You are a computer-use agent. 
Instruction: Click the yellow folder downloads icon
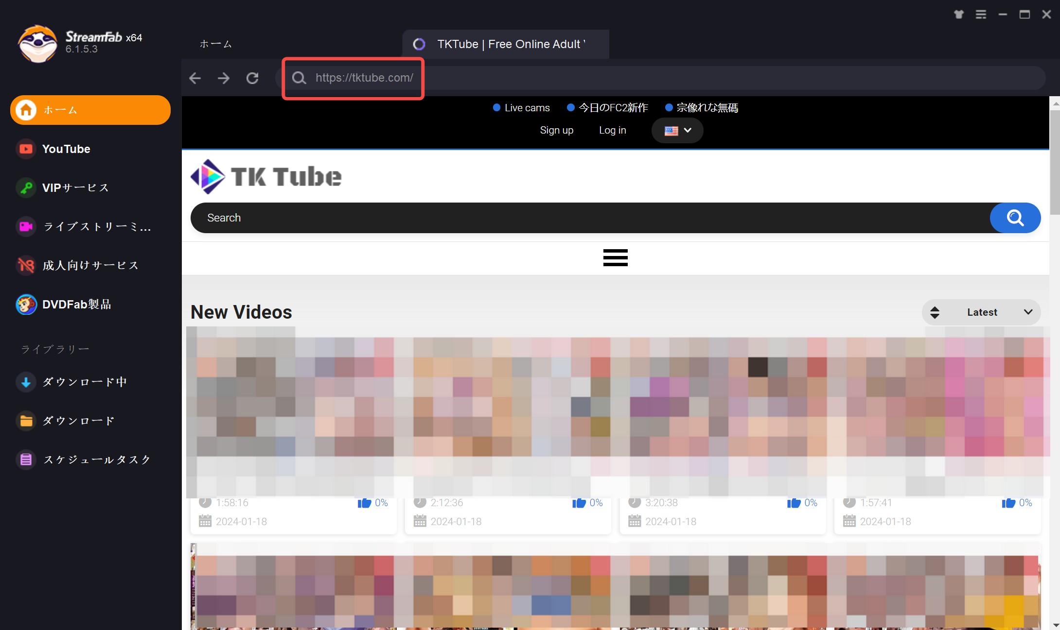point(26,421)
